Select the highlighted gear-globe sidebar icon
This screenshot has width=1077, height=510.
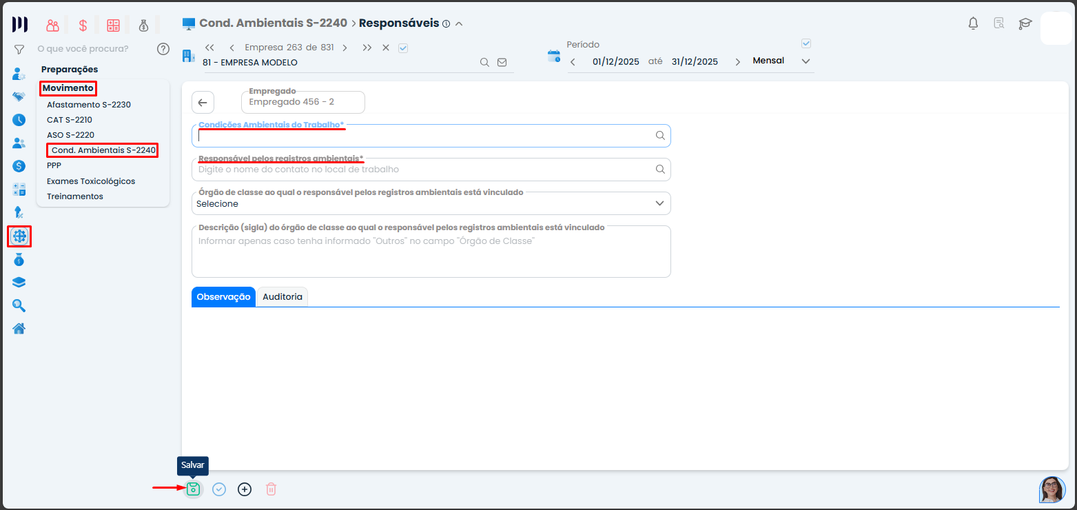(x=19, y=236)
